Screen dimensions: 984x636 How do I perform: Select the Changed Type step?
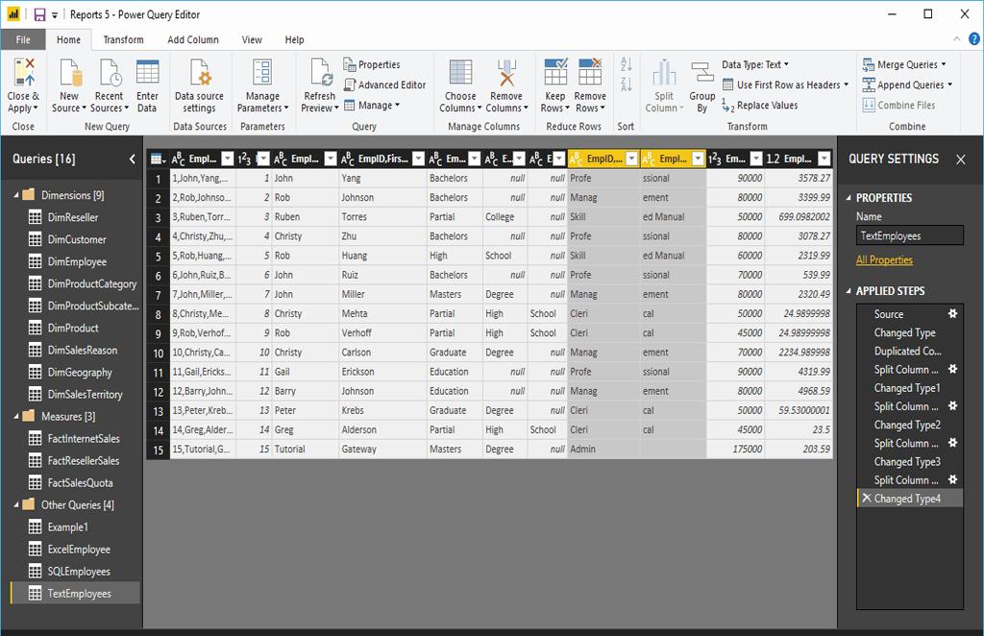pos(904,332)
